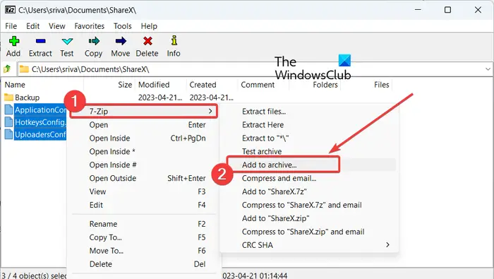Click the Name column header
This screenshot has width=494, height=279.
click(15, 85)
